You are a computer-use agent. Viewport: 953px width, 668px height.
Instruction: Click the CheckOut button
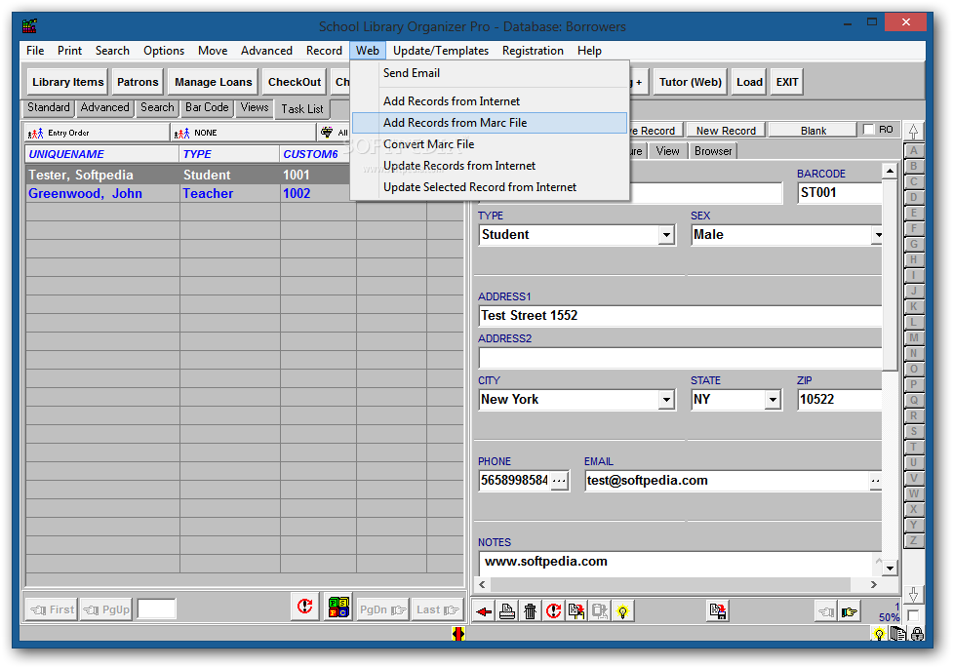tap(295, 82)
